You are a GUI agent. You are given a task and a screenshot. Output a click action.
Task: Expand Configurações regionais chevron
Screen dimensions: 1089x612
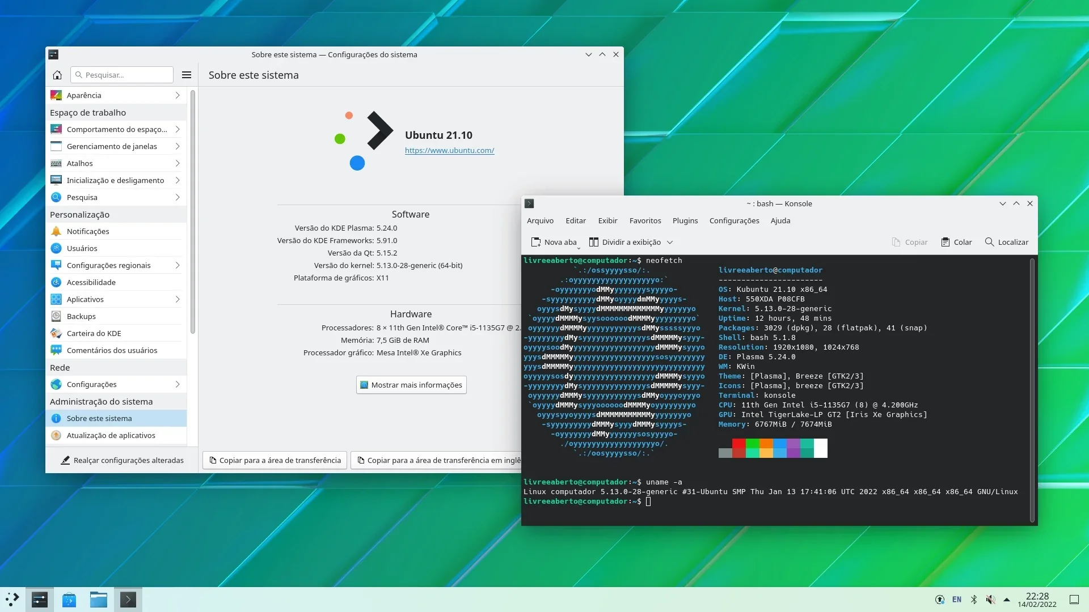click(x=178, y=265)
